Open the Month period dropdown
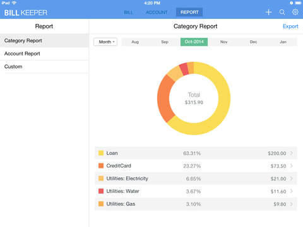Screen dimensions: 303x227 [105, 42]
